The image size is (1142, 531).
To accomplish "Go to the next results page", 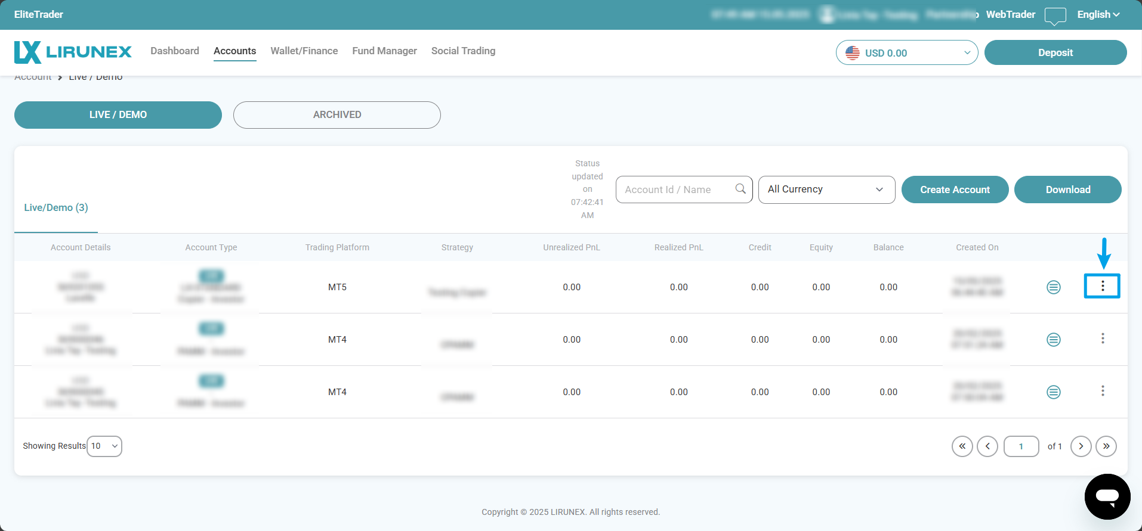I will [x=1081, y=446].
